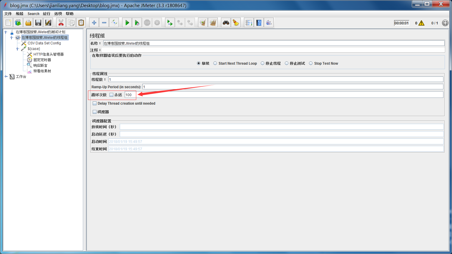Open function helper dialog icon
Screen dimensions: 452x254
coord(249,23)
